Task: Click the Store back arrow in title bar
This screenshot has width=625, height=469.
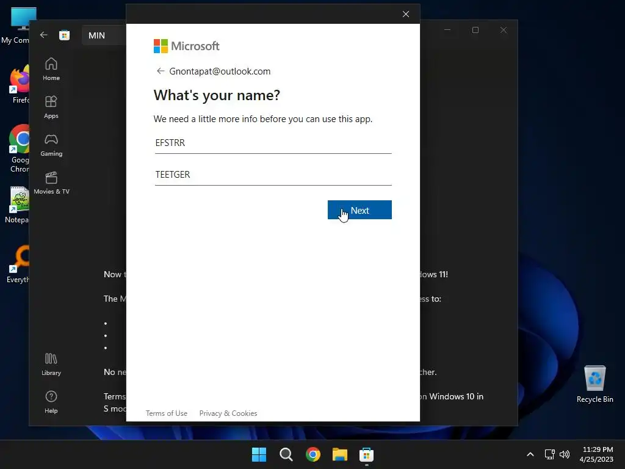Action: pyautogui.click(x=44, y=35)
